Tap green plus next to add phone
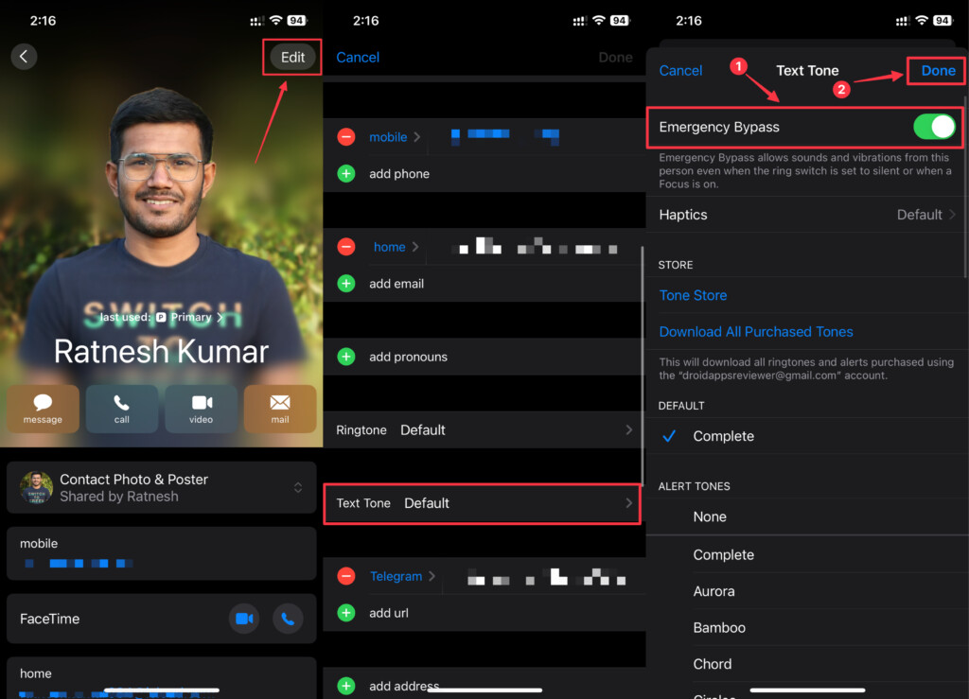969x699 pixels. click(x=346, y=174)
